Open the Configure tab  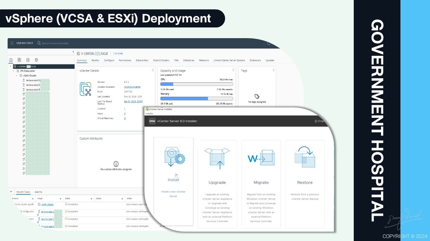click(x=109, y=61)
